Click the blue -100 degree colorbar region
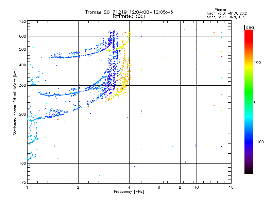Screen dimensions: 272x204 [x=249, y=142]
